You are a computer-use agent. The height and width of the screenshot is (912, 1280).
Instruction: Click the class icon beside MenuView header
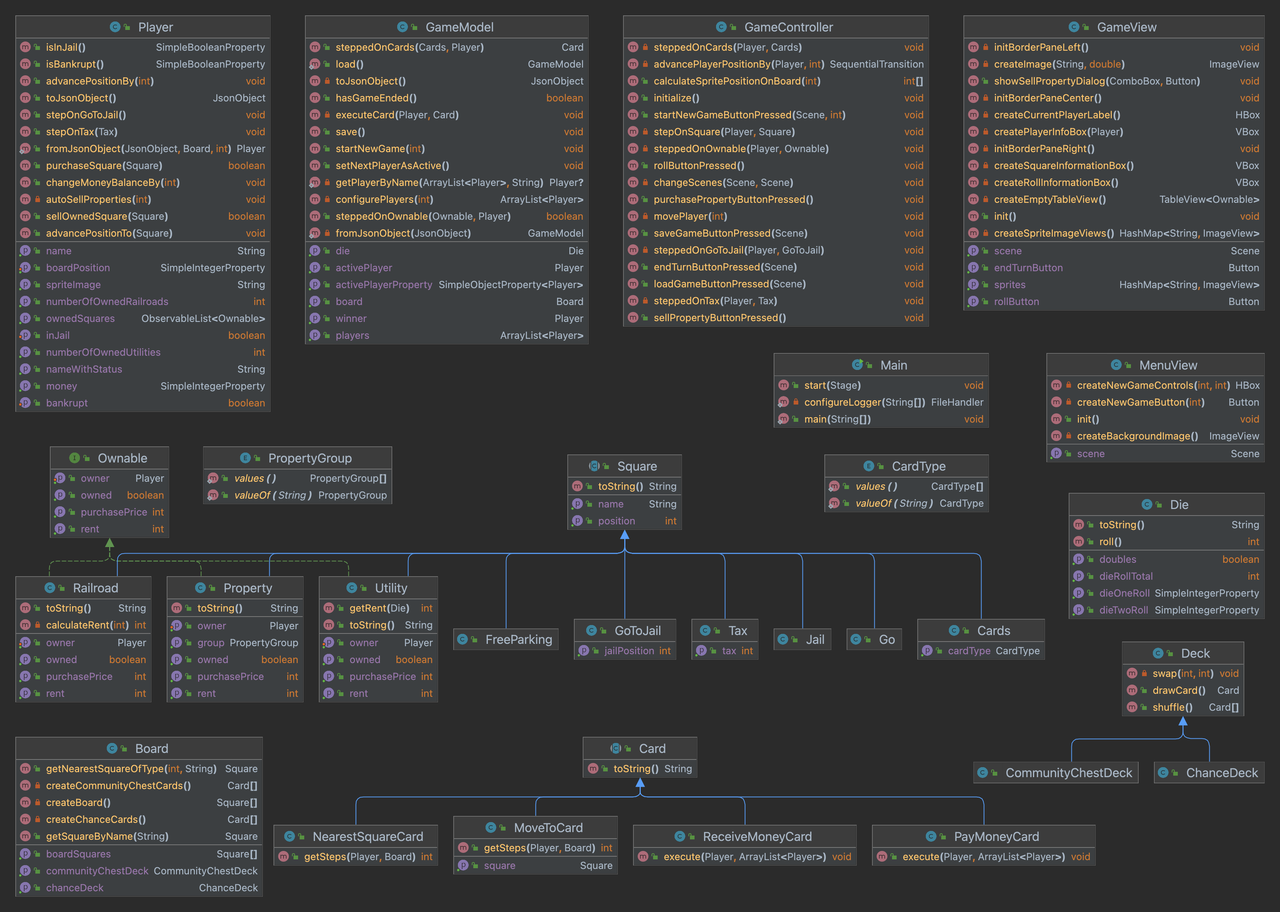point(1117,365)
